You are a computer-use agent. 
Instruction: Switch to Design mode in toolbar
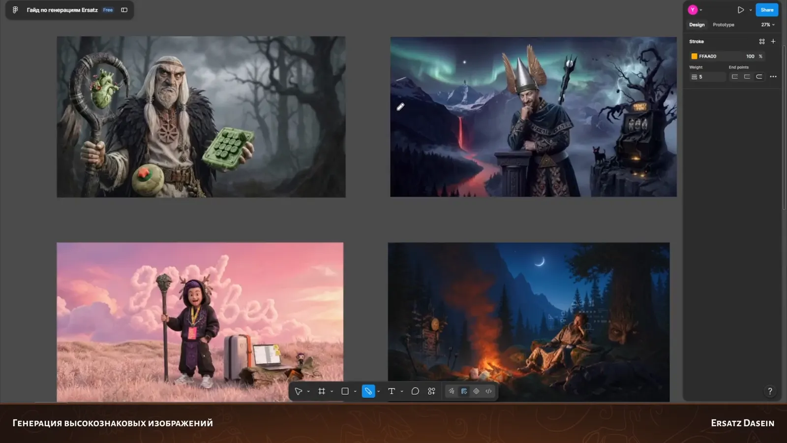464,391
